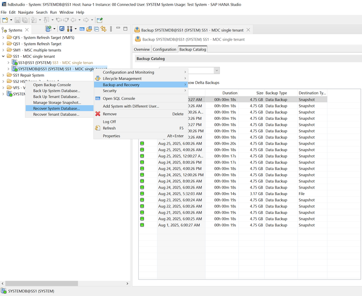Click the Collapse All icon in Systems panel
362x296 pixels.
(x=96, y=29)
